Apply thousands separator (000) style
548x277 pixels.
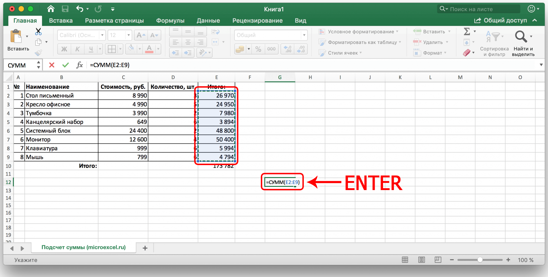click(271, 49)
